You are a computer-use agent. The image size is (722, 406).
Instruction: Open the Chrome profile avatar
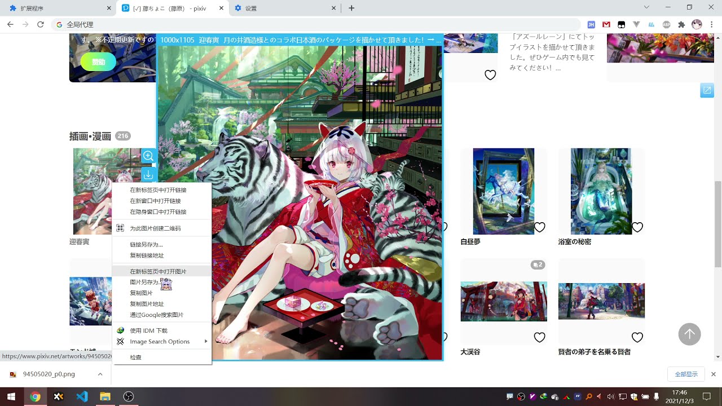click(697, 24)
